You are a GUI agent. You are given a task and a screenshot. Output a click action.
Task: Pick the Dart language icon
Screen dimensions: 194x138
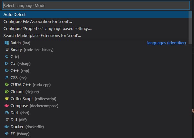[x=7, y=113]
